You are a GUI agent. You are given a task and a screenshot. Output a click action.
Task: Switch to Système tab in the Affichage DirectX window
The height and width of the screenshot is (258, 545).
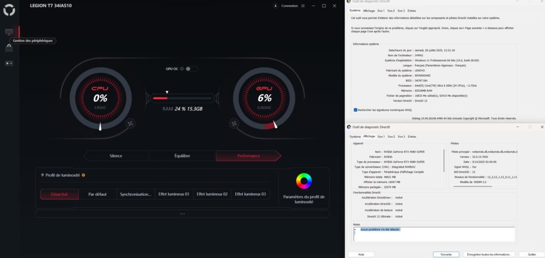click(x=355, y=137)
